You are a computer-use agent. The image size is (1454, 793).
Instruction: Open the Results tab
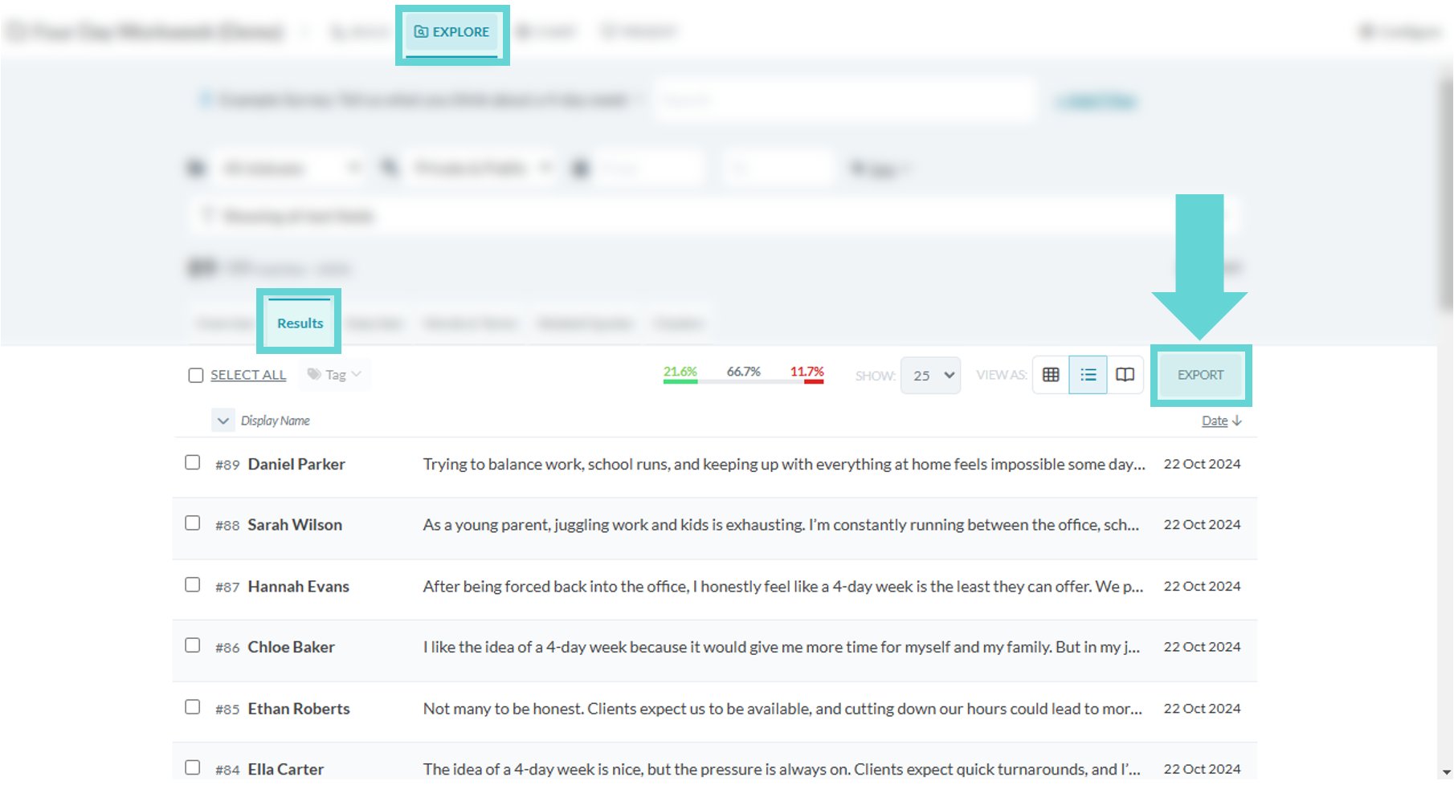coord(300,323)
